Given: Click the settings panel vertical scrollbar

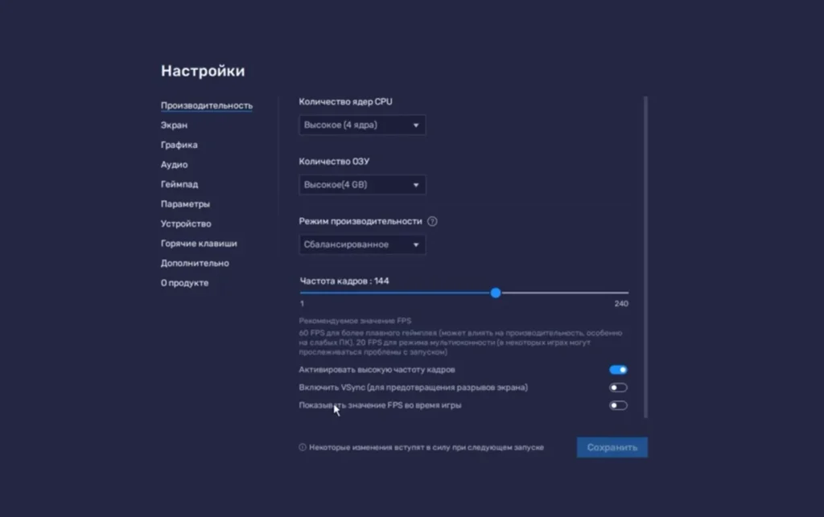Looking at the screenshot, I should click(645, 257).
